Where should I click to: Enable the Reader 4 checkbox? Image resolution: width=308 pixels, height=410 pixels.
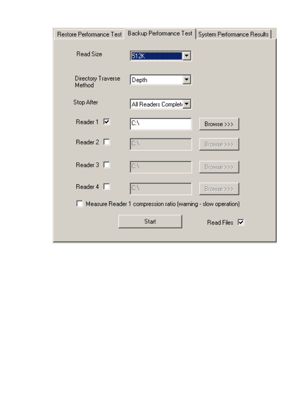tap(107, 187)
